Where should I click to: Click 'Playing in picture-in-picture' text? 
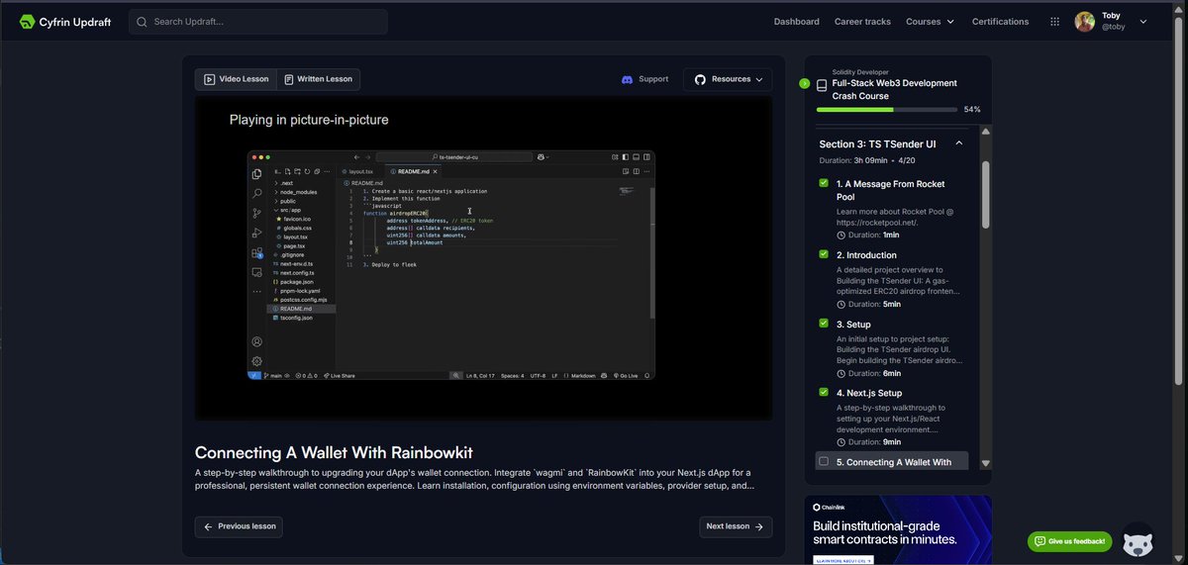pyautogui.click(x=309, y=120)
